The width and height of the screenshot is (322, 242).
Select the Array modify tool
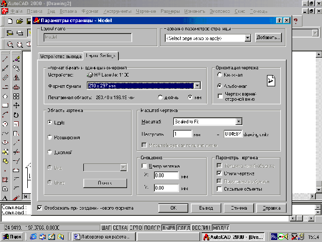(x=16, y=96)
